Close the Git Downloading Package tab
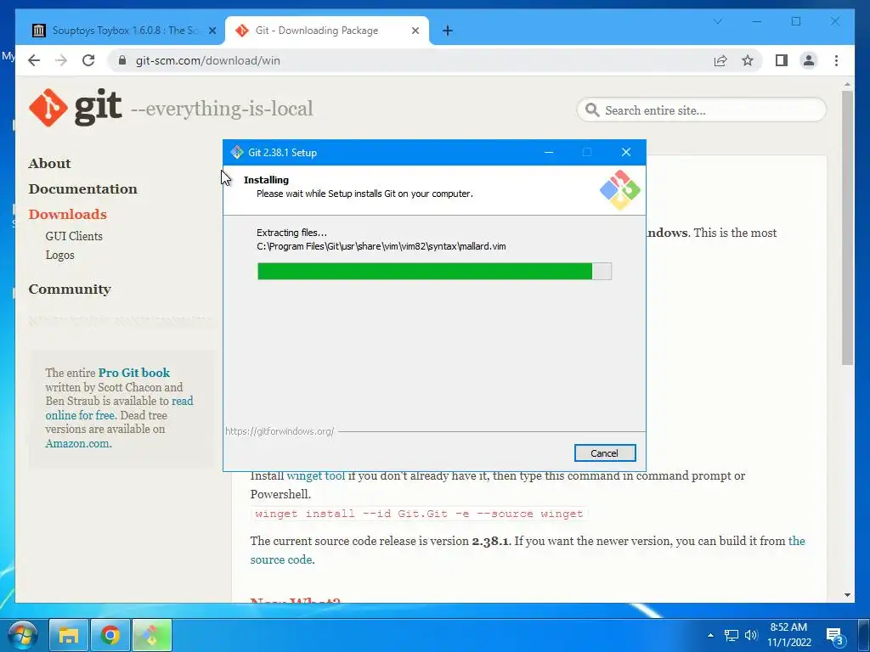Image resolution: width=870 pixels, height=652 pixels. 415,31
